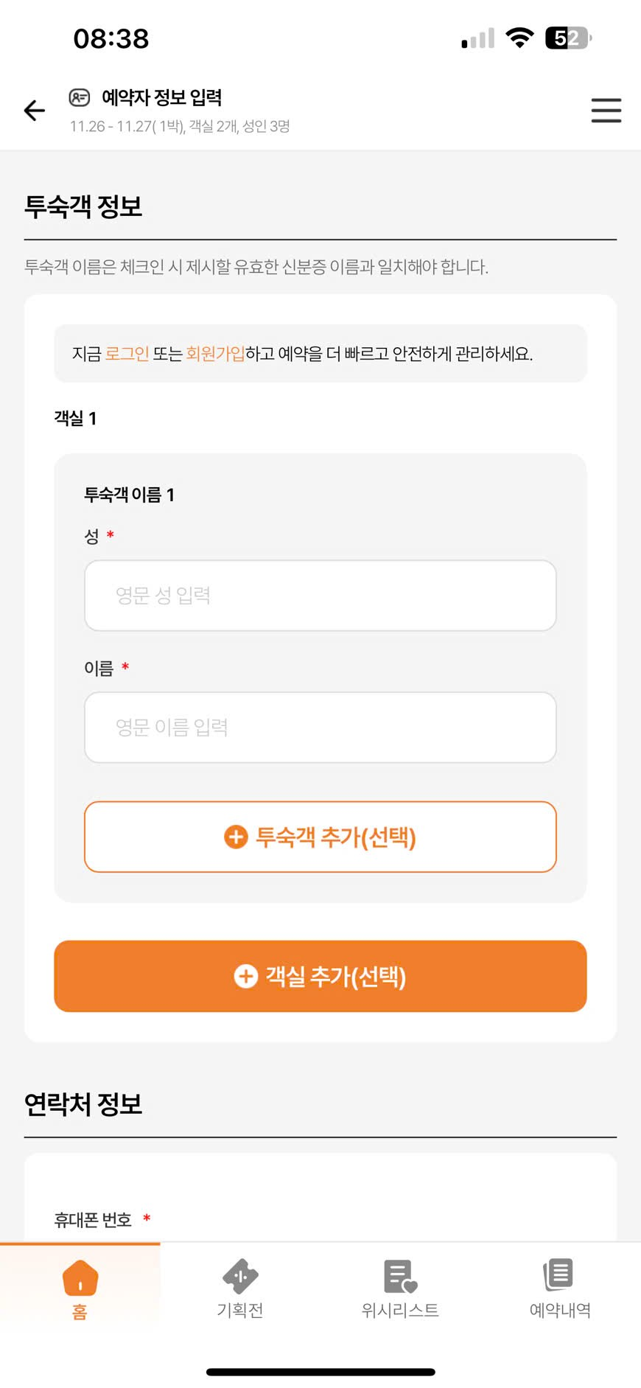
Task: Tap the back arrow icon
Action: [x=35, y=111]
